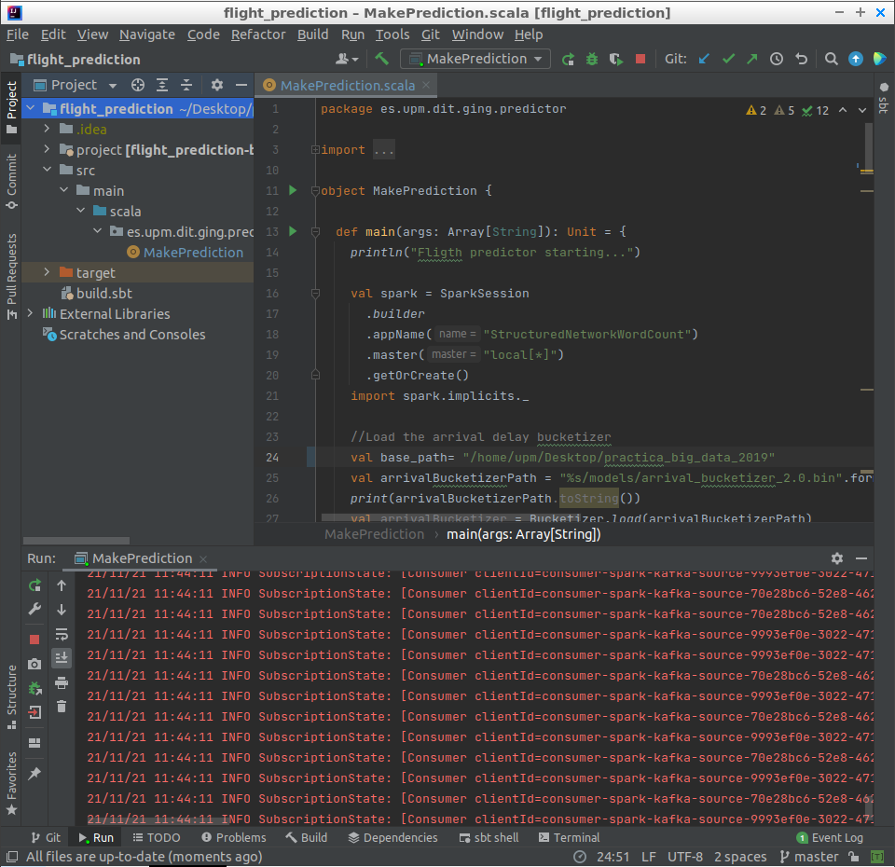
Task: Open the Tools menu
Action: (392, 34)
